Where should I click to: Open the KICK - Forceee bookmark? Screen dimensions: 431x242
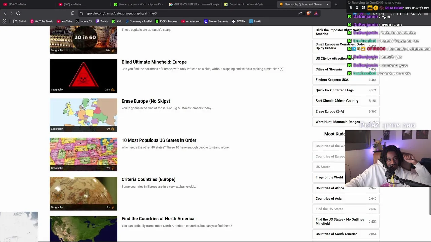166,21
